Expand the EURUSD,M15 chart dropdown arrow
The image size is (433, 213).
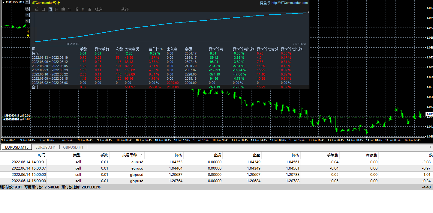click(x=4, y=2)
